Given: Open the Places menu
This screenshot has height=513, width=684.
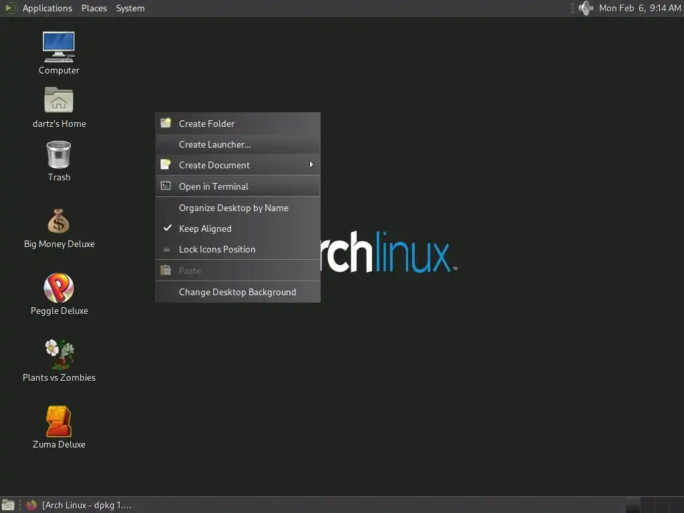Looking at the screenshot, I should tap(94, 8).
